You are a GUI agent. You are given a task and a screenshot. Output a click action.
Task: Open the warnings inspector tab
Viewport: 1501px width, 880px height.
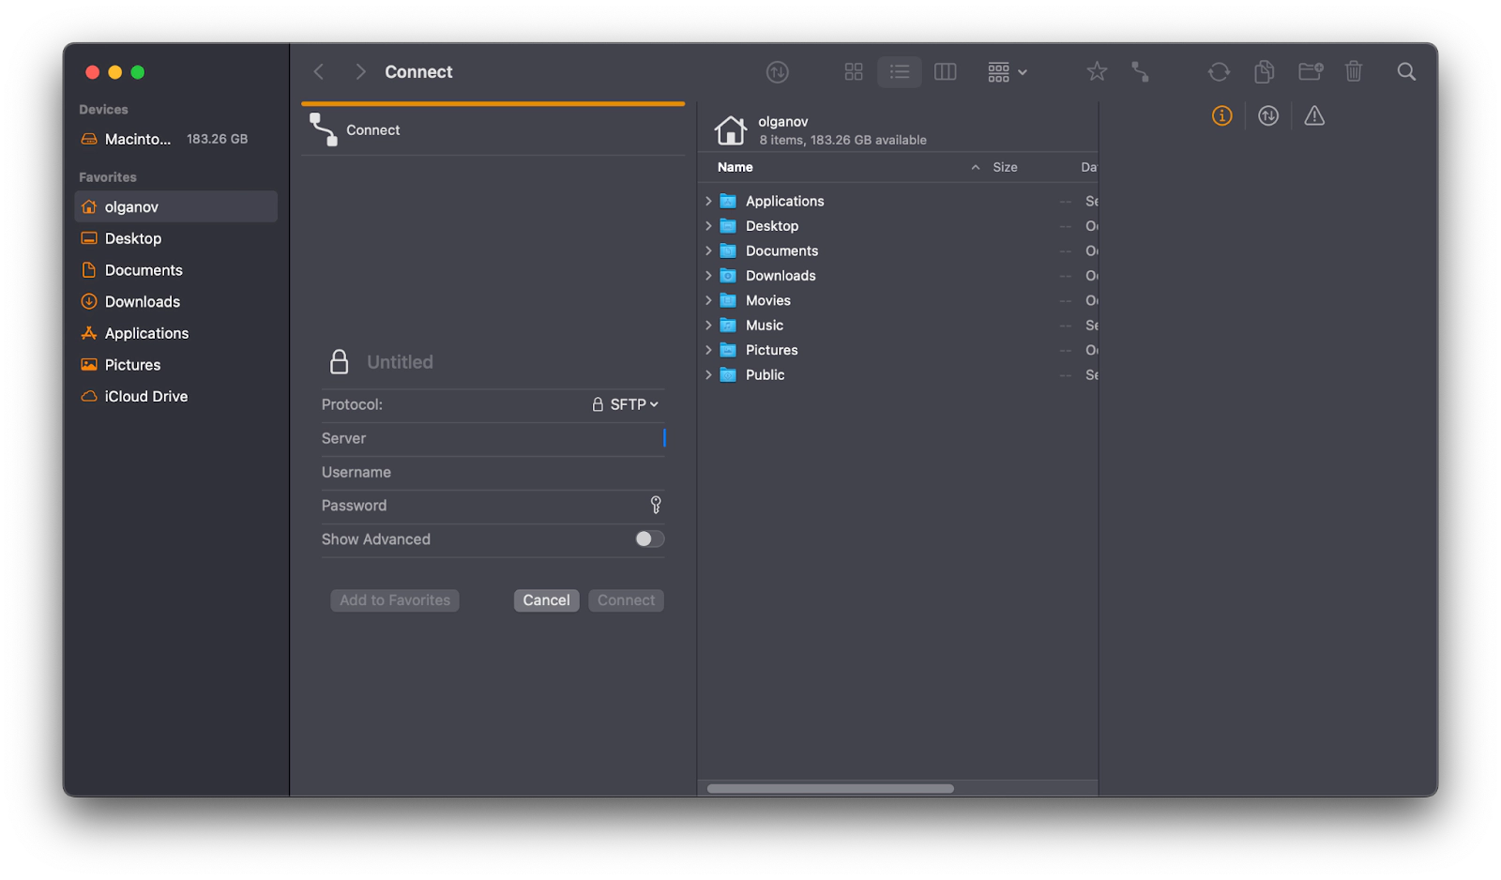tap(1314, 116)
